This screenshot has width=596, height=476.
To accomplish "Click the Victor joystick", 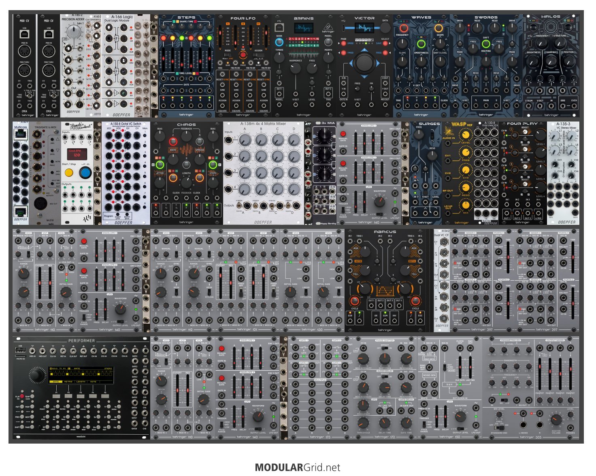I will (364, 63).
